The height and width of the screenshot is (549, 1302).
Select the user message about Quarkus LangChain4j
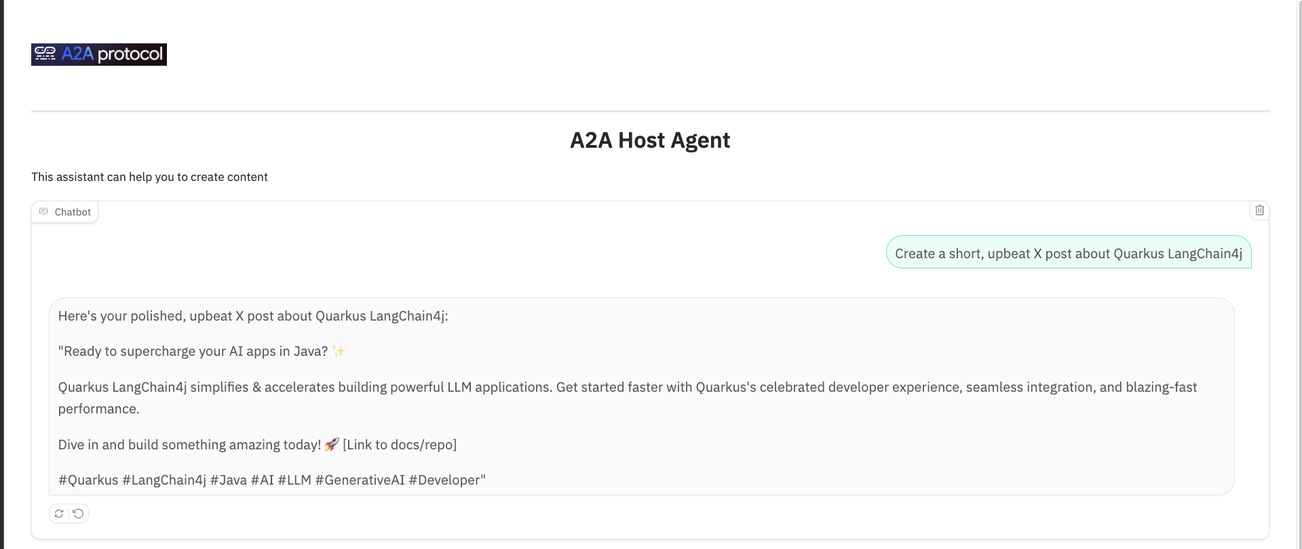point(1069,253)
